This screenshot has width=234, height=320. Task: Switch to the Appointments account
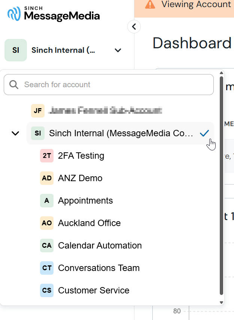point(85,201)
